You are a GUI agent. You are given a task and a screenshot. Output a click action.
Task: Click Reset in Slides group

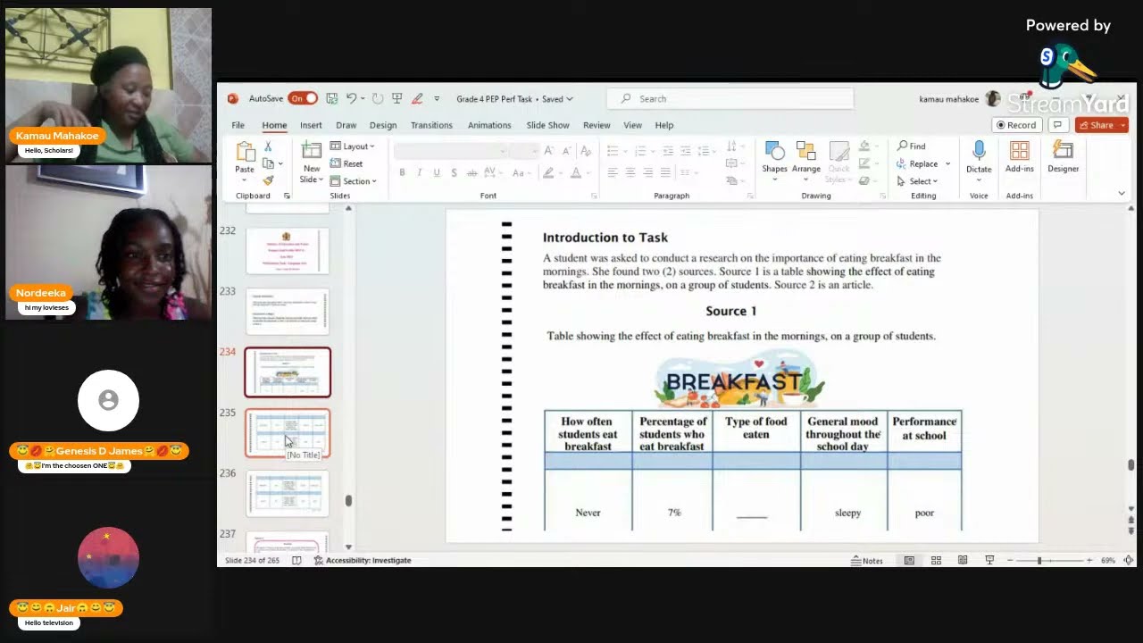(x=346, y=163)
